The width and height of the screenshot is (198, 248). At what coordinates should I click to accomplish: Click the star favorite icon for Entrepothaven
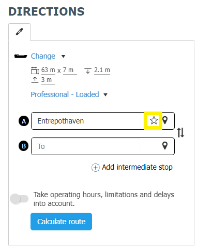click(x=154, y=120)
